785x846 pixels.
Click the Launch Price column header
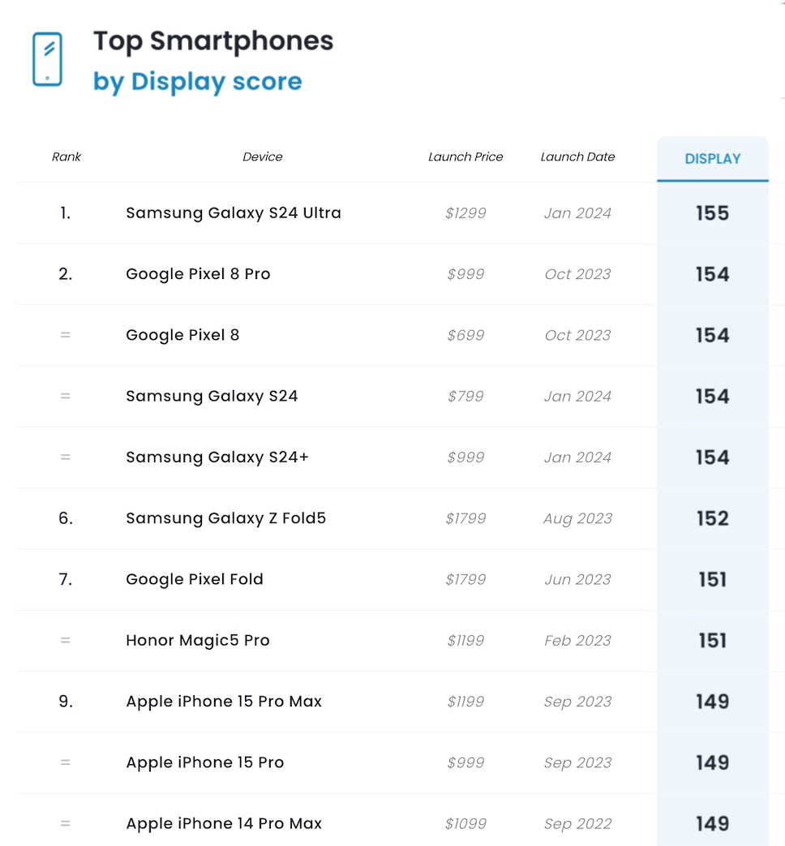pyautogui.click(x=465, y=157)
